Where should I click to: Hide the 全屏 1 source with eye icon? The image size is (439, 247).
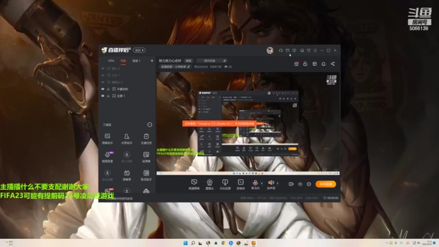tap(103, 96)
